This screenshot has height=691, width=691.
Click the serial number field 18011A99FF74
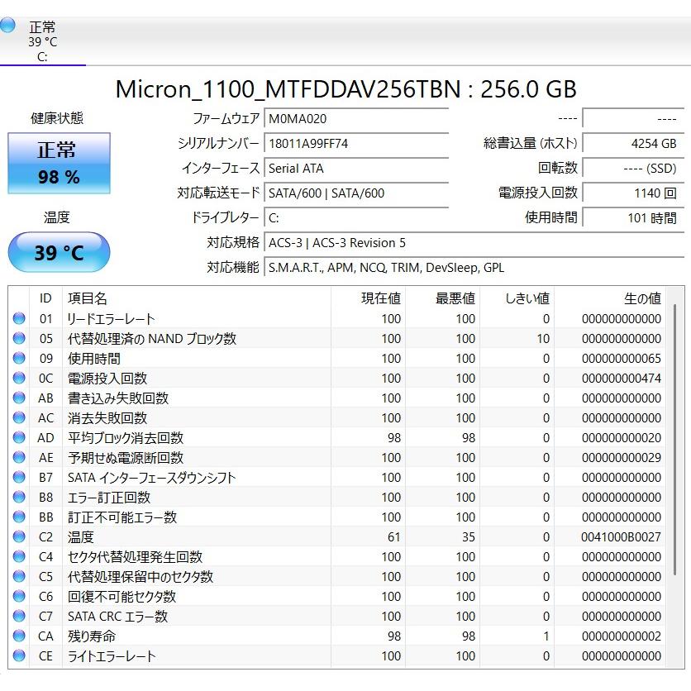click(356, 144)
